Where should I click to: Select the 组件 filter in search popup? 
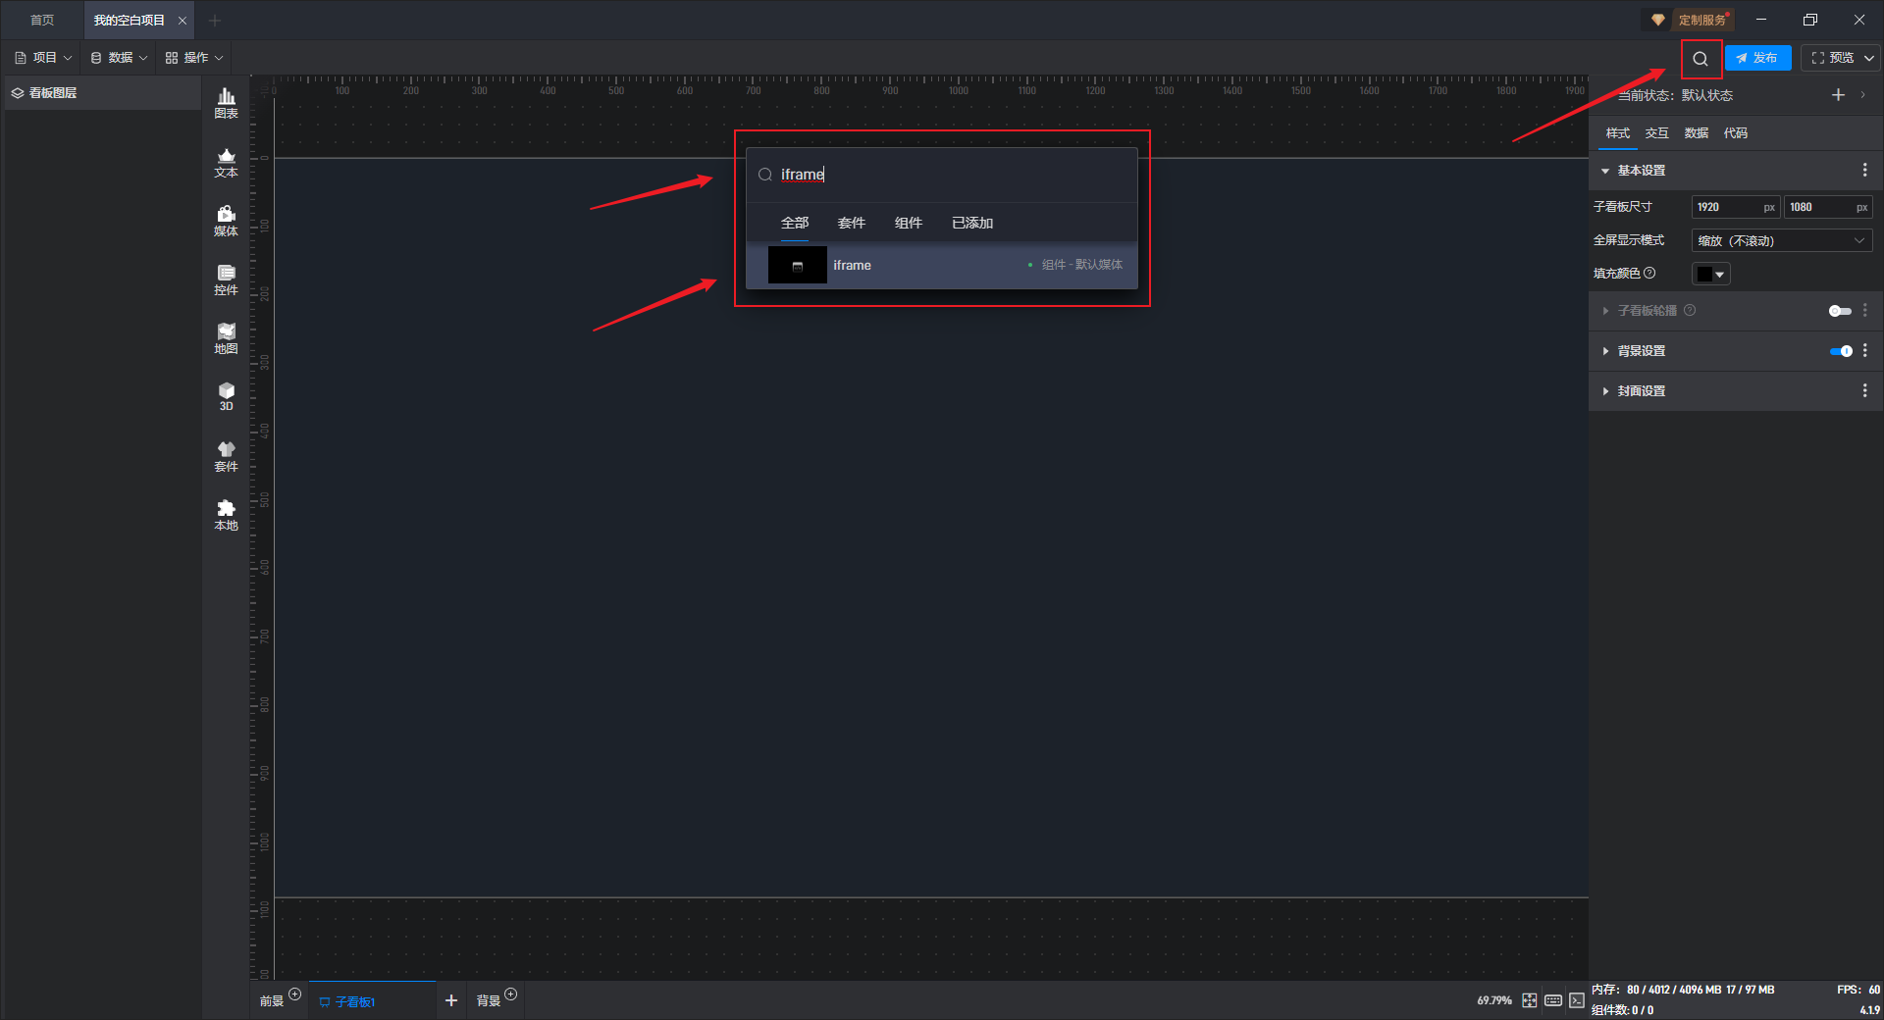tap(909, 224)
